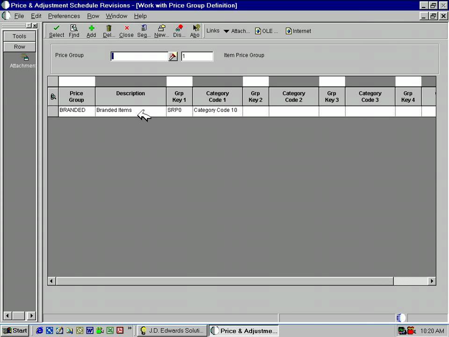Click the grid scrollbar right arrow
The width and height of the screenshot is (449, 337).
[432, 281]
